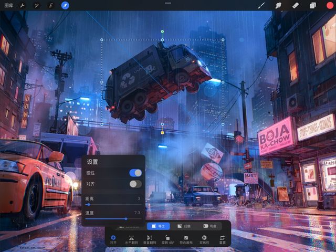Toggle the Transform arrow tool
336x252 pixels.
[x=65, y=5]
